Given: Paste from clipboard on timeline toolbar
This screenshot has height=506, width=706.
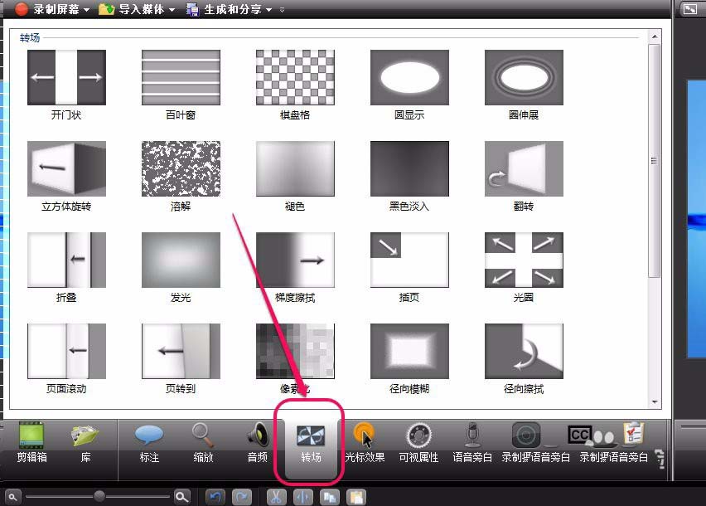Looking at the screenshot, I should pyautogui.click(x=356, y=498).
